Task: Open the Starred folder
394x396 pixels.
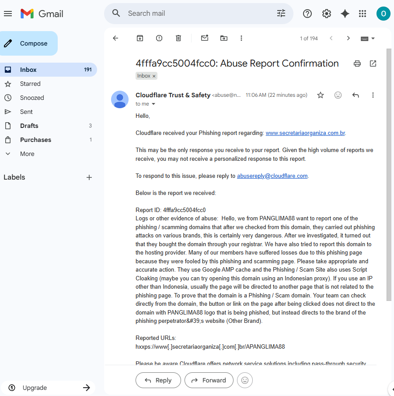Action: coord(49,84)
